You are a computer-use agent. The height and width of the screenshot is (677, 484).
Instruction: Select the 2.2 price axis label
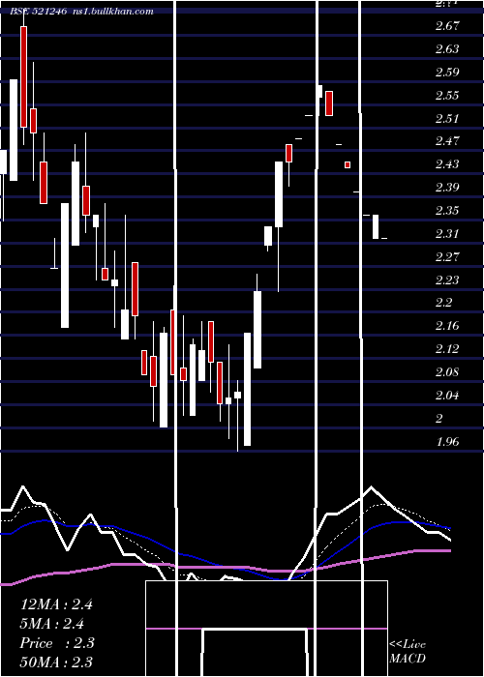point(443,303)
